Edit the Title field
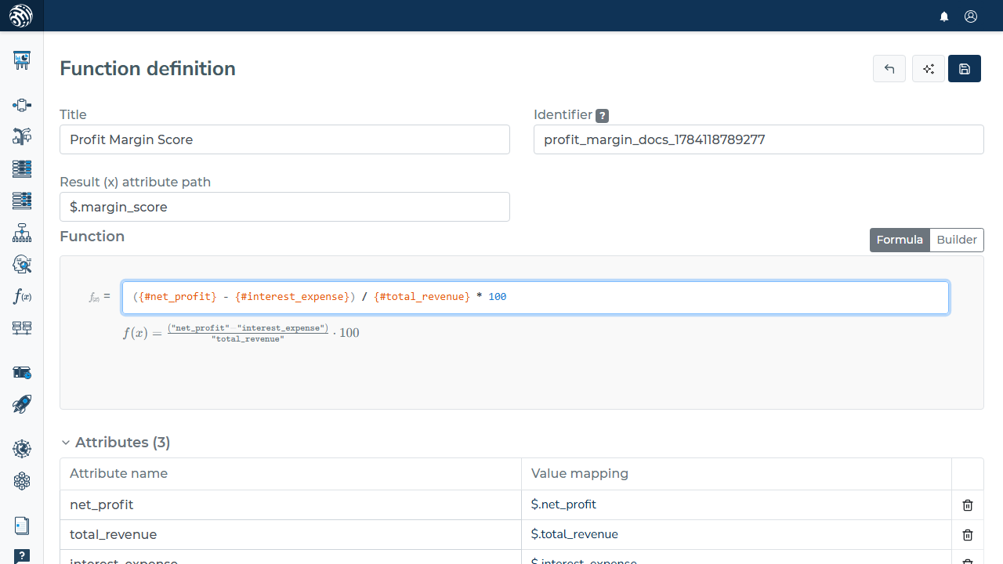1003x564 pixels. 284,139
